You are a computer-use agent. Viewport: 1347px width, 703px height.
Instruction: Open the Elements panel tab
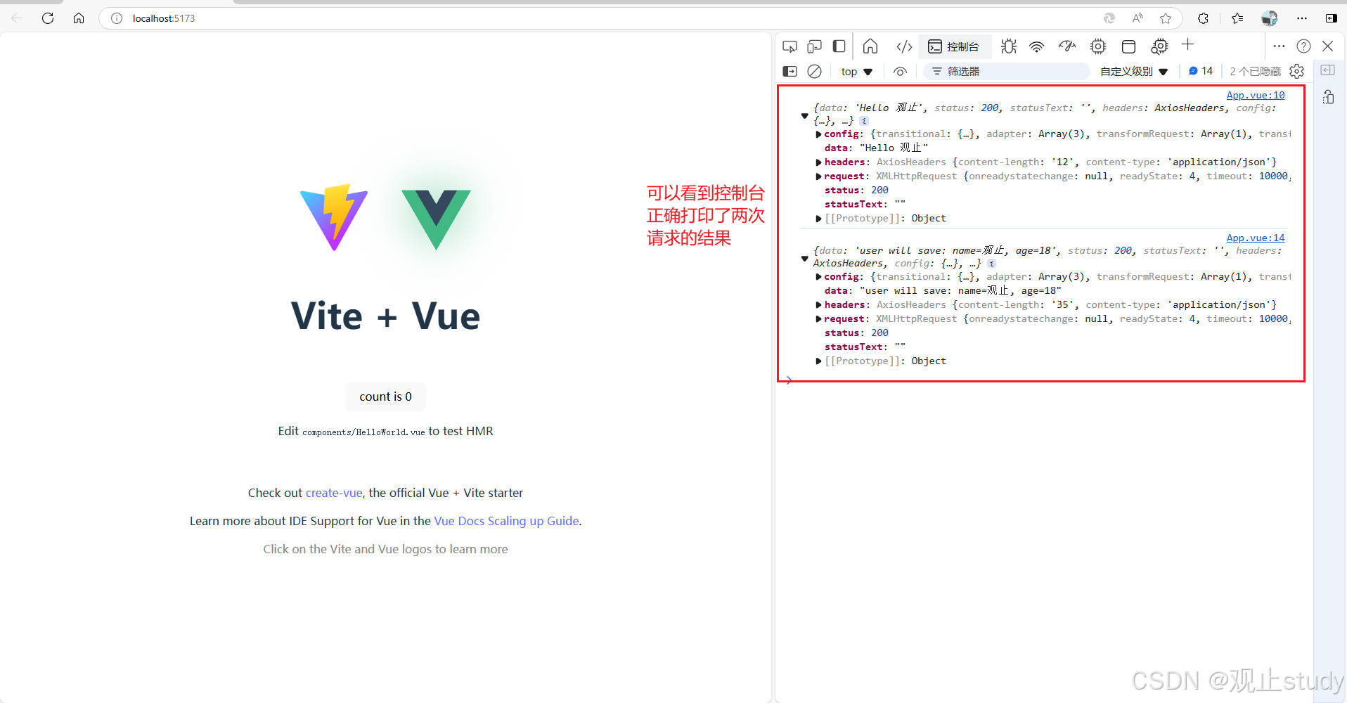pos(904,46)
